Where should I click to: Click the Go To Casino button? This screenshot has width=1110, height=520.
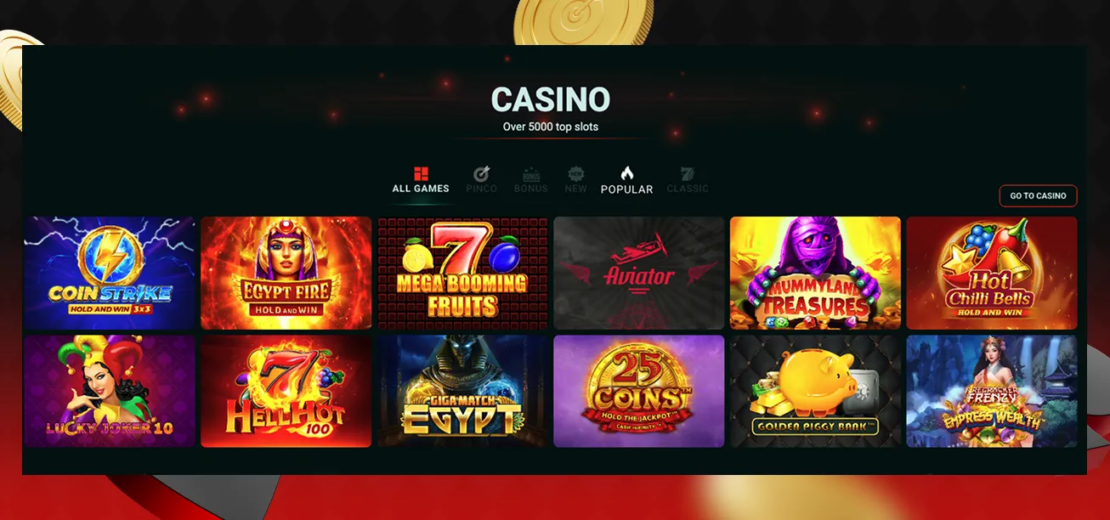tap(1038, 196)
